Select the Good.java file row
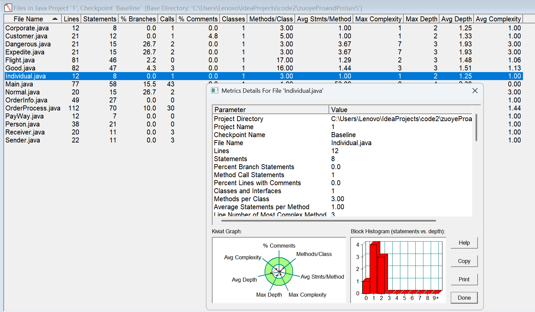 tap(263, 68)
